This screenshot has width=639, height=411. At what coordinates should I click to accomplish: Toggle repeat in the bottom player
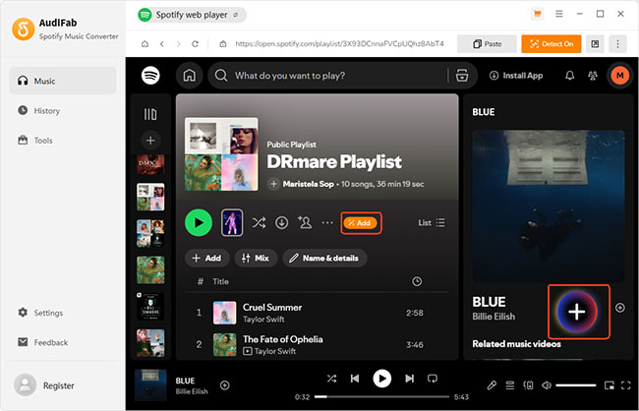pos(433,379)
